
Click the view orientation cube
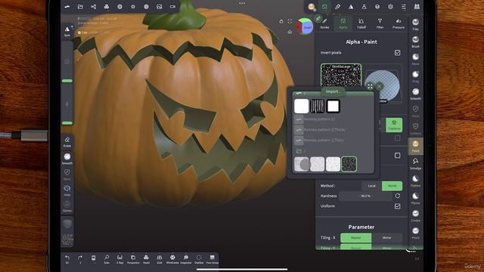tap(304, 27)
